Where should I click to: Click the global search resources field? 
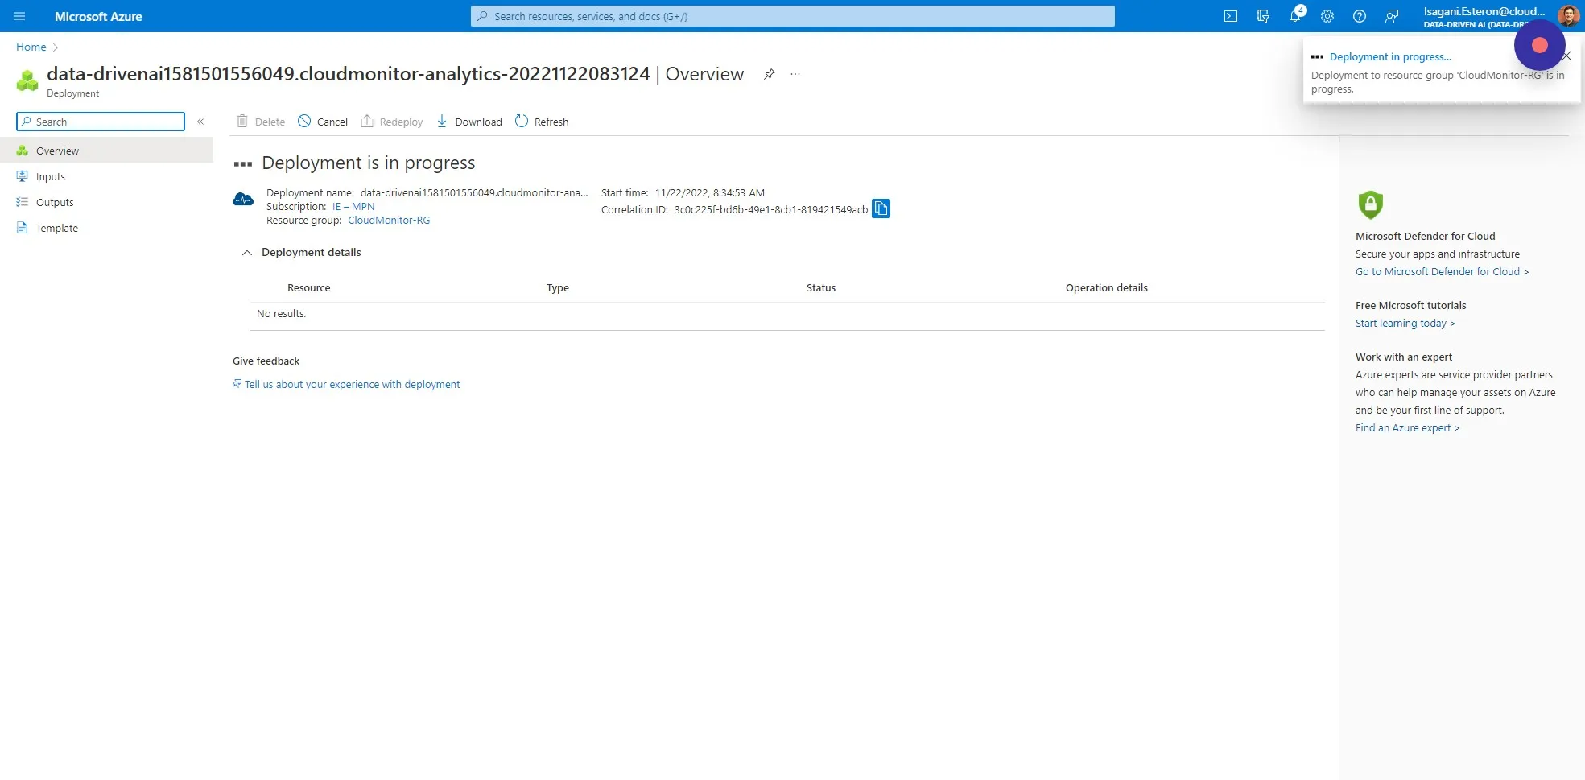pyautogui.click(x=793, y=16)
